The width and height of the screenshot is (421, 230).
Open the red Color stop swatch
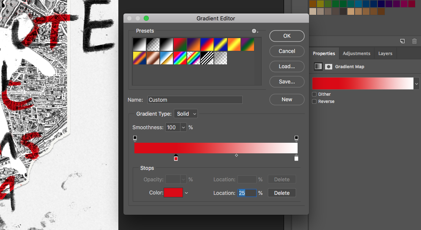173,193
